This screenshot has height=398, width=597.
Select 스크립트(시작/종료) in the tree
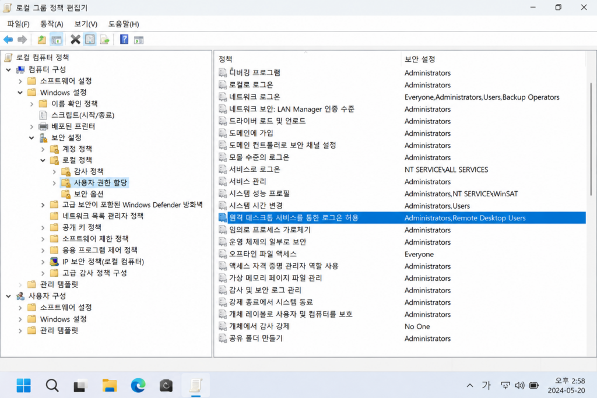coord(83,115)
